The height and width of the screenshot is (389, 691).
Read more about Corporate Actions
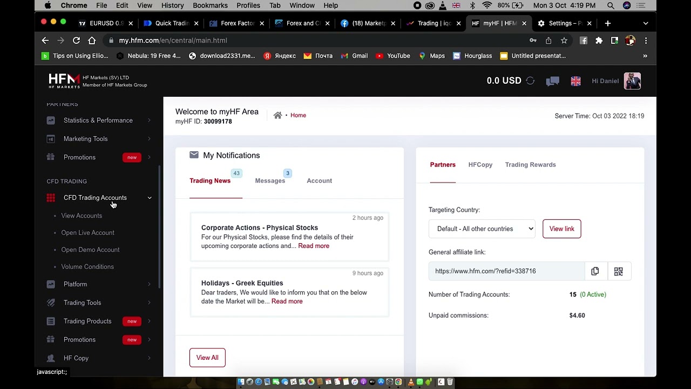coord(314,246)
